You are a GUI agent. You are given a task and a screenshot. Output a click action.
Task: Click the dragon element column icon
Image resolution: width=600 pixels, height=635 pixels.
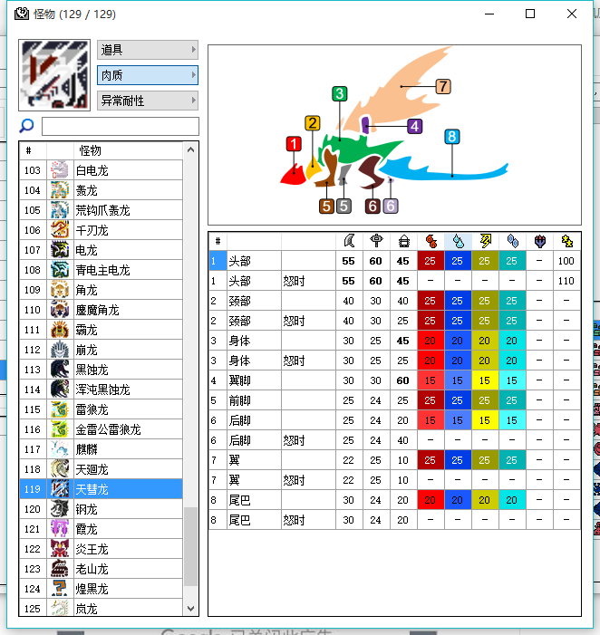[539, 241]
